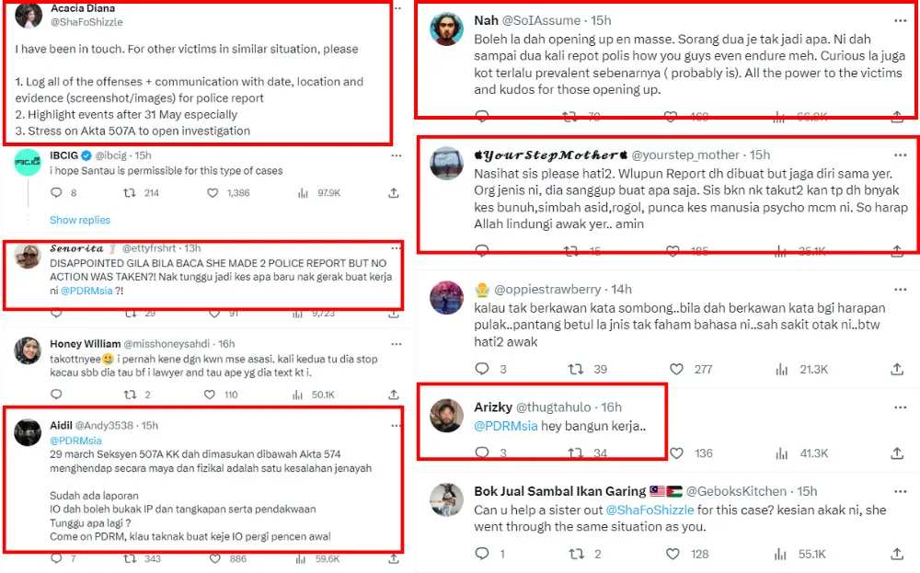Like Aidil's tweet with 886 likes
920x573 pixels.
coord(213,558)
